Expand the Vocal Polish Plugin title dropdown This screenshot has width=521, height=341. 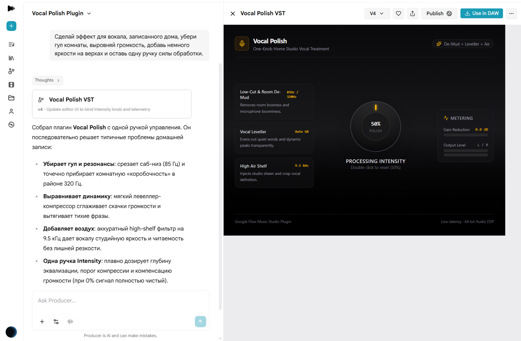tap(61, 13)
